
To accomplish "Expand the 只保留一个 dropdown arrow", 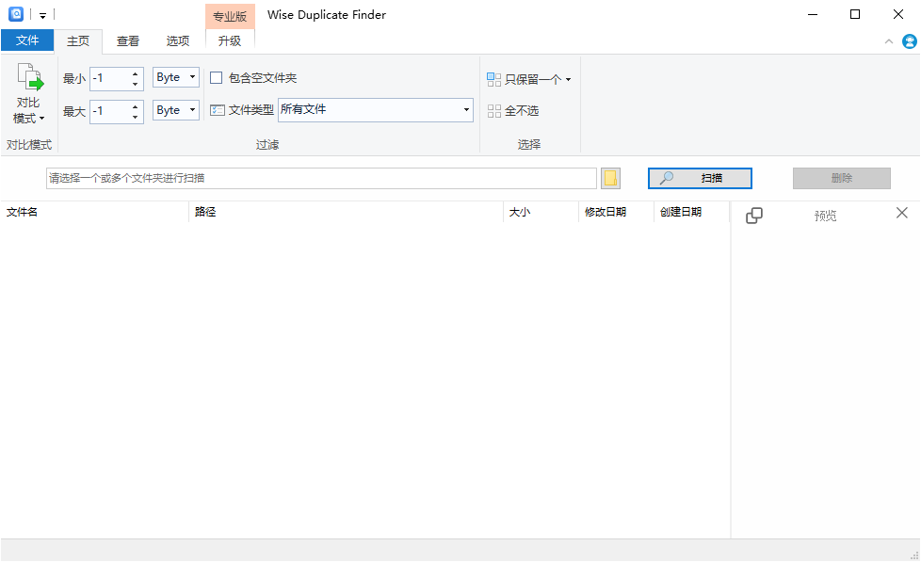I will (569, 79).
